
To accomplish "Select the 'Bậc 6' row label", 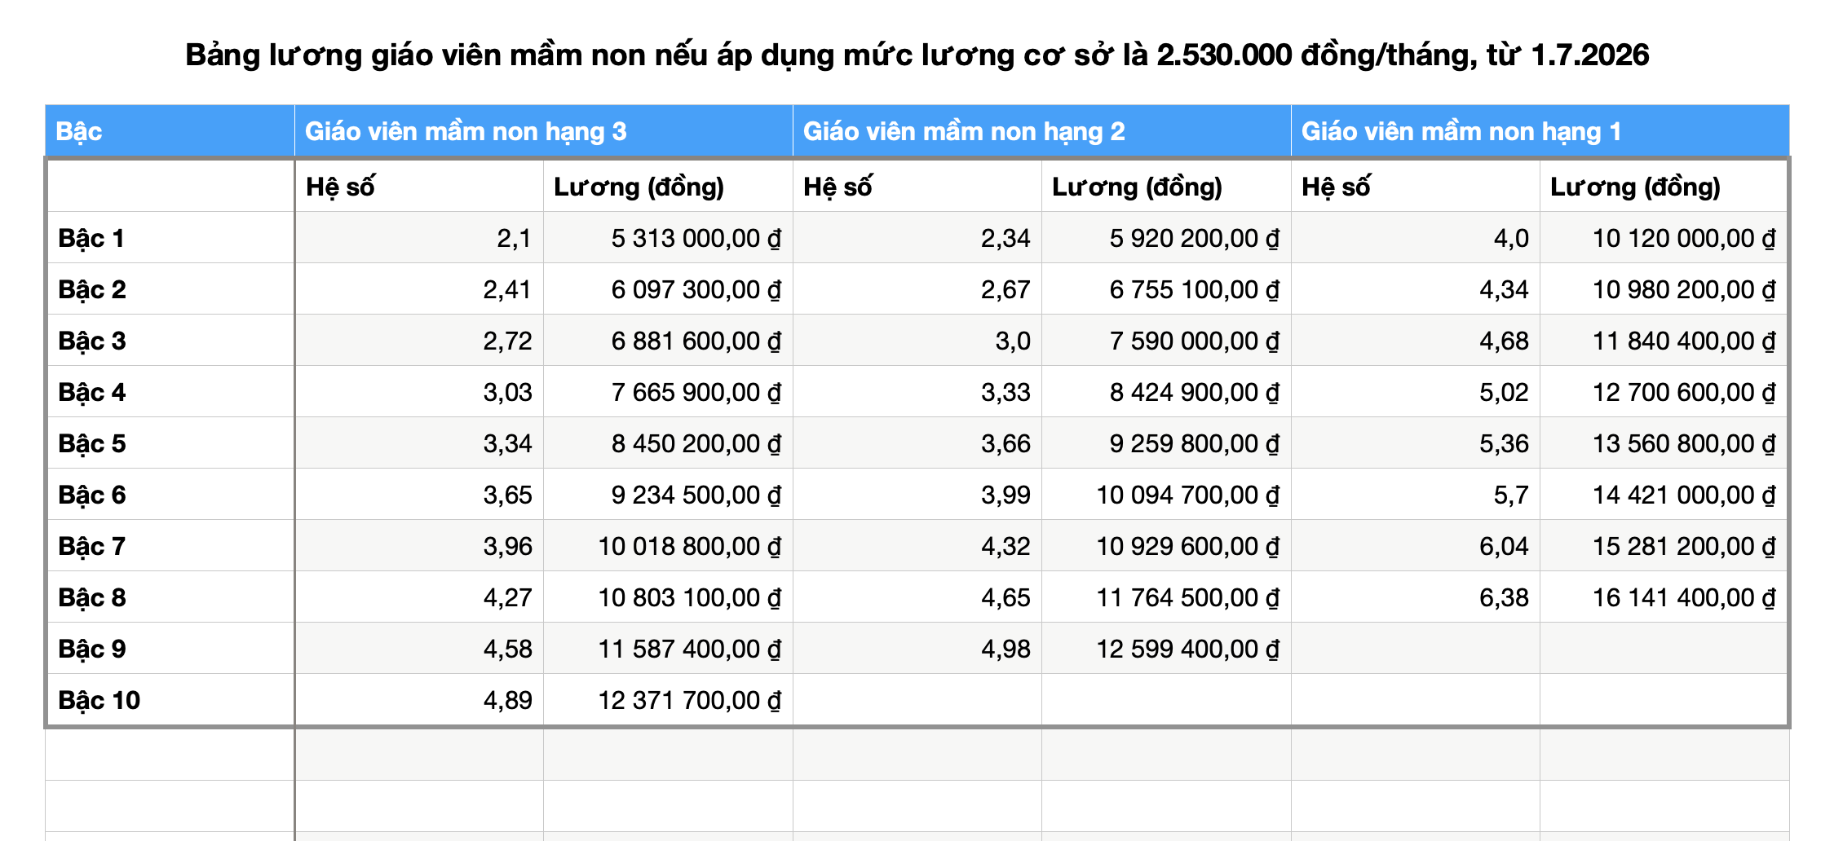I will [x=170, y=495].
